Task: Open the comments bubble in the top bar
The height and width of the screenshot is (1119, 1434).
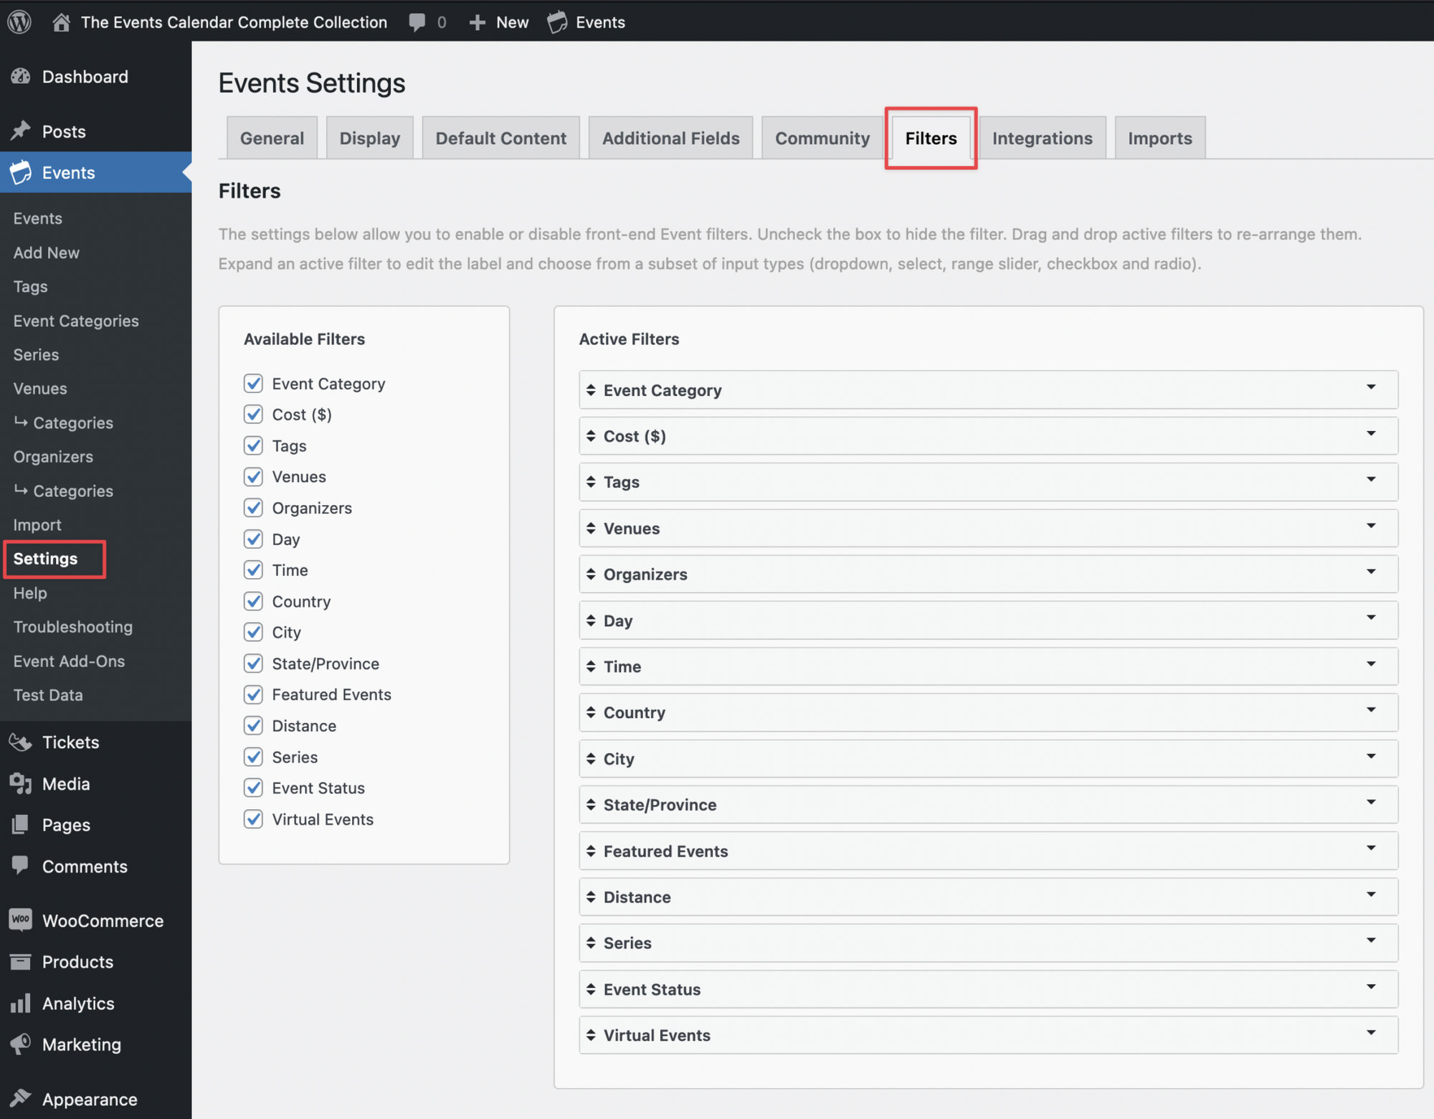Action: [x=419, y=22]
